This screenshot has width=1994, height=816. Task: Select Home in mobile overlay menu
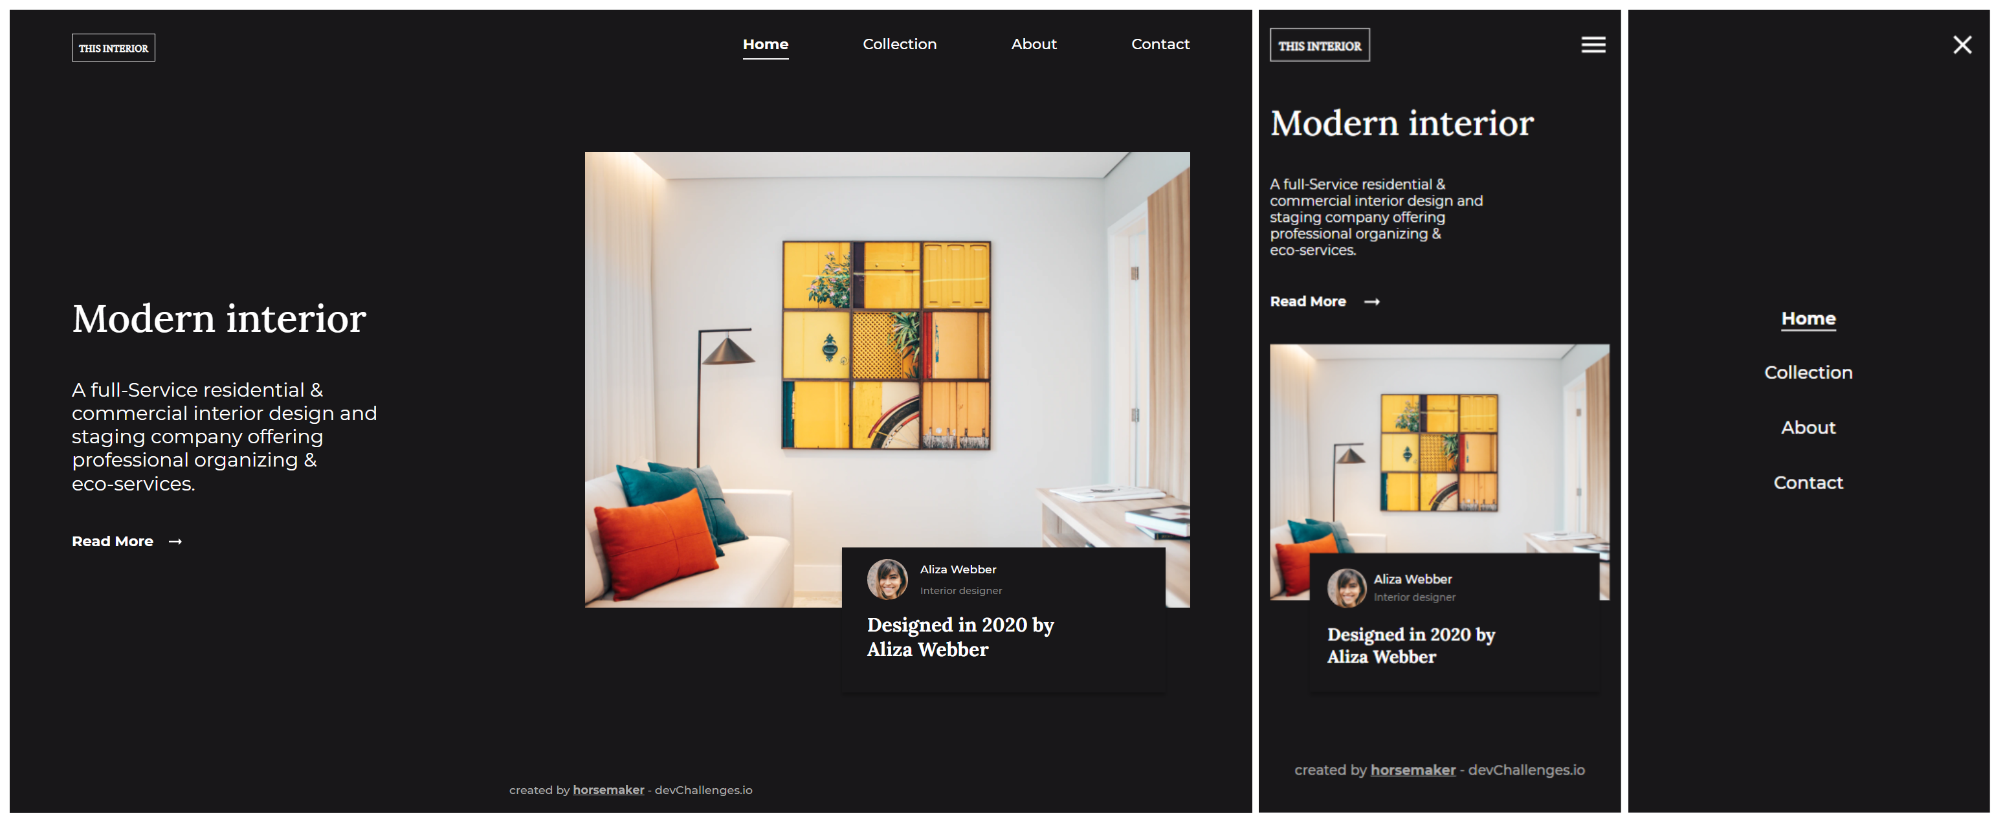click(1808, 318)
